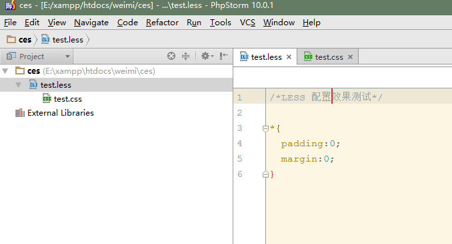Viewport: 452px width, 244px height.
Task: Click the margin:0; line in editor
Action: click(x=307, y=159)
